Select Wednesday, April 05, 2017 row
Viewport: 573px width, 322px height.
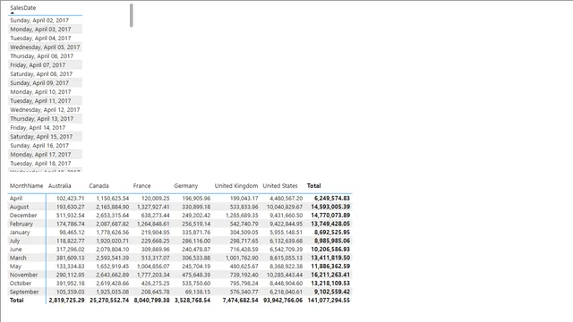click(46, 47)
